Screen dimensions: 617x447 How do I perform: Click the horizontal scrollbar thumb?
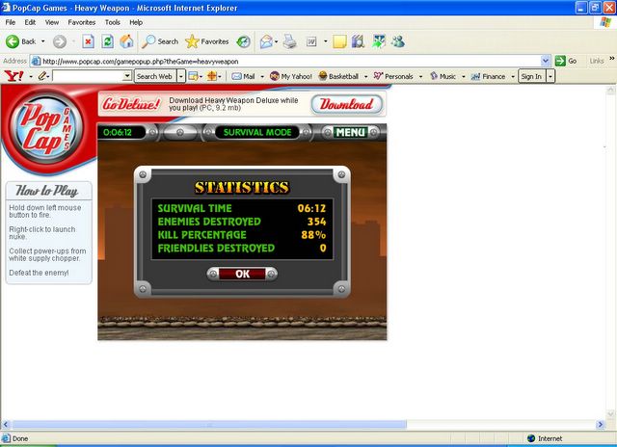tap(209, 425)
